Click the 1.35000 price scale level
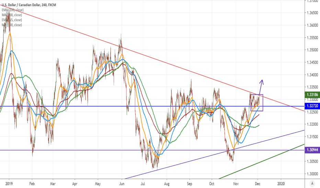The image size is (320, 188). (312, 50)
